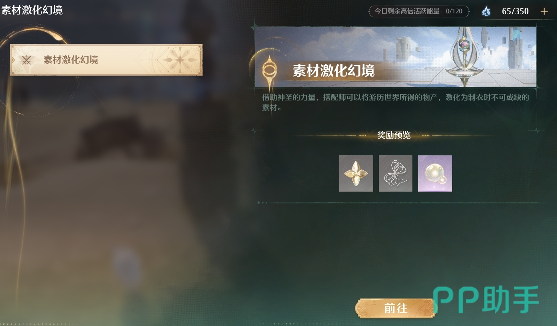Click the PP助手 watermark logo
The width and height of the screenshot is (557, 326).
click(486, 300)
